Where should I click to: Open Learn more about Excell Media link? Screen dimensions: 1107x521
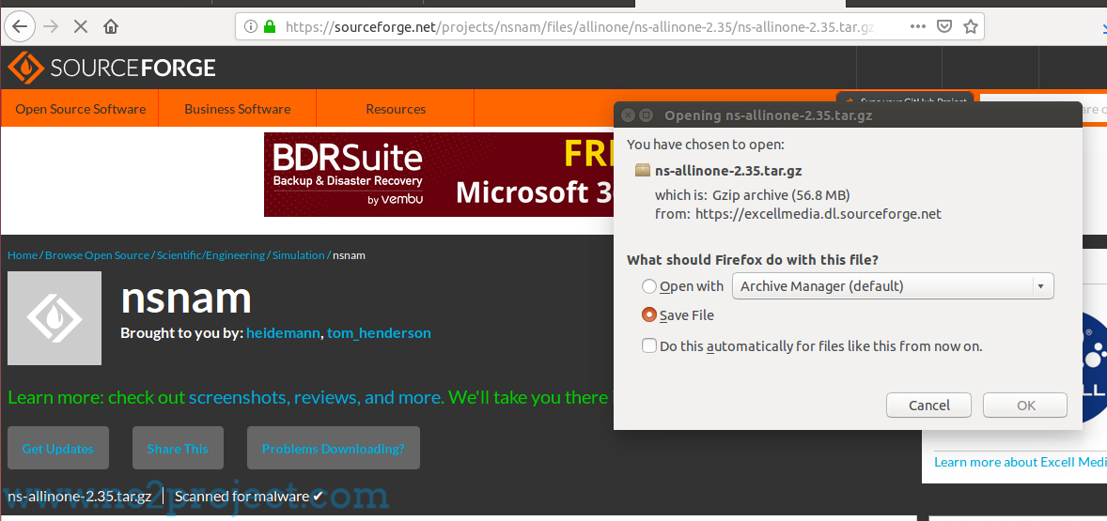1021,462
